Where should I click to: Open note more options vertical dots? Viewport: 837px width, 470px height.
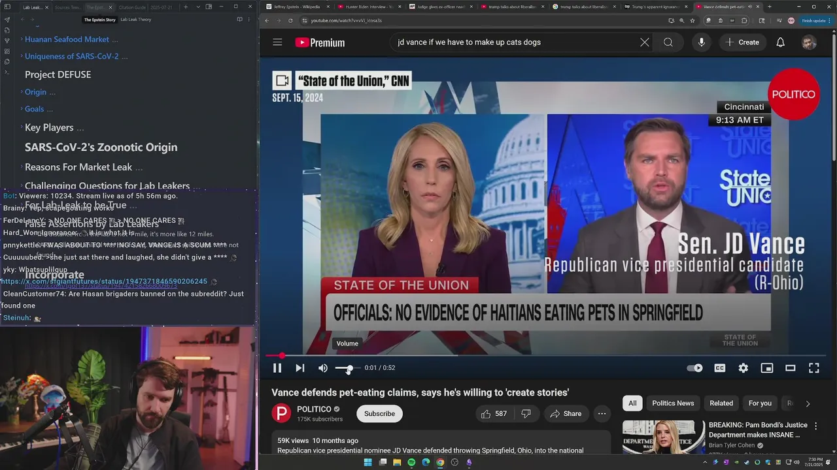point(249,20)
